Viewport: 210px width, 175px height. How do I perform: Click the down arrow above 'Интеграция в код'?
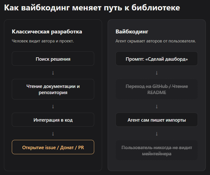[53, 107]
